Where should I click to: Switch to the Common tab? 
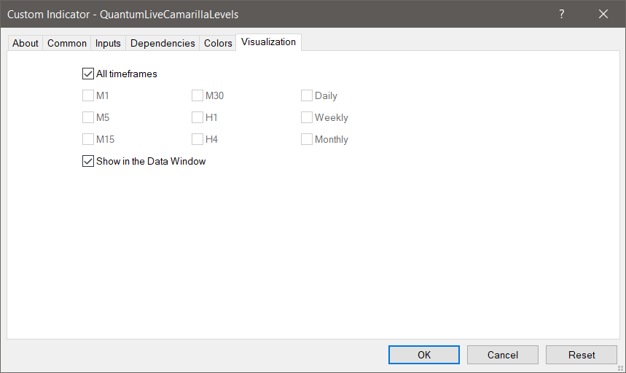(67, 43)
